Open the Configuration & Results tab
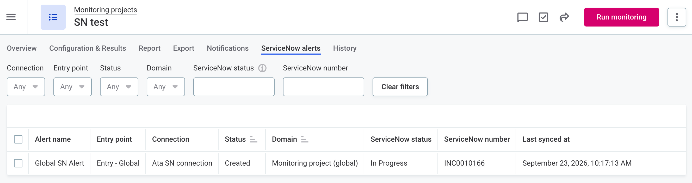 coord(88,48)
